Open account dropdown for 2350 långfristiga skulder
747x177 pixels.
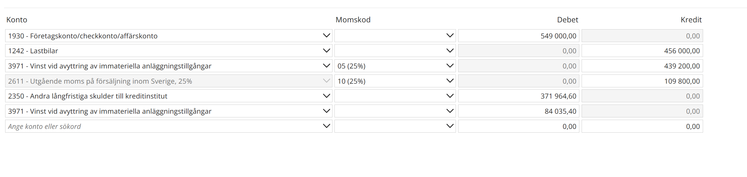[326, 96]
